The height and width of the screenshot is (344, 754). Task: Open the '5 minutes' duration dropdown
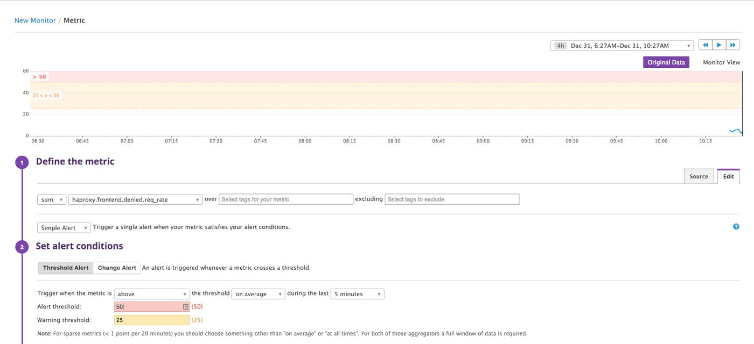(357, 293)
